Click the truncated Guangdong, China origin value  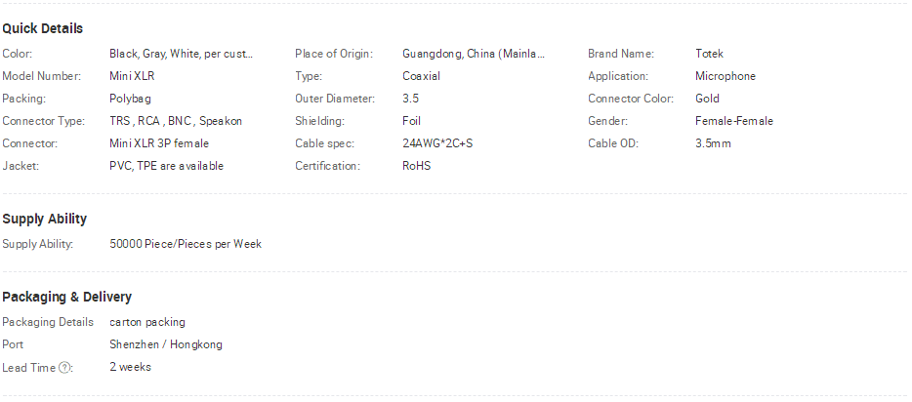pyautogui.click(x=474, y=54)
